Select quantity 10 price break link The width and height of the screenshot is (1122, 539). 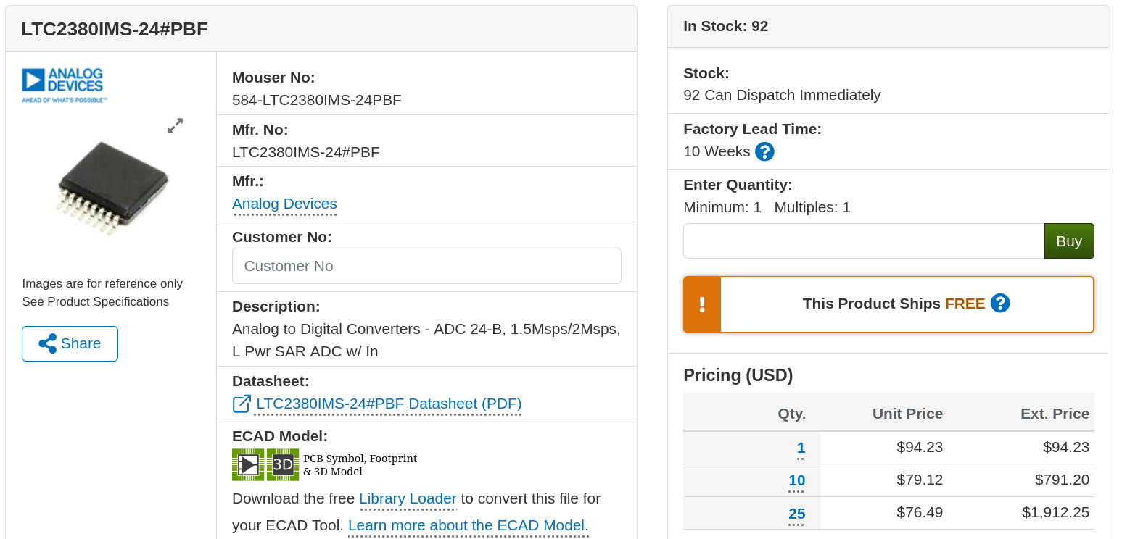(x=796, y=480)
